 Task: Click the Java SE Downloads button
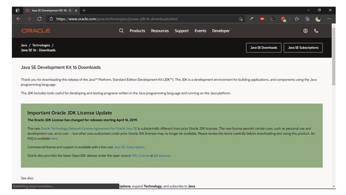pyautogui.click(x=264, y=48)
